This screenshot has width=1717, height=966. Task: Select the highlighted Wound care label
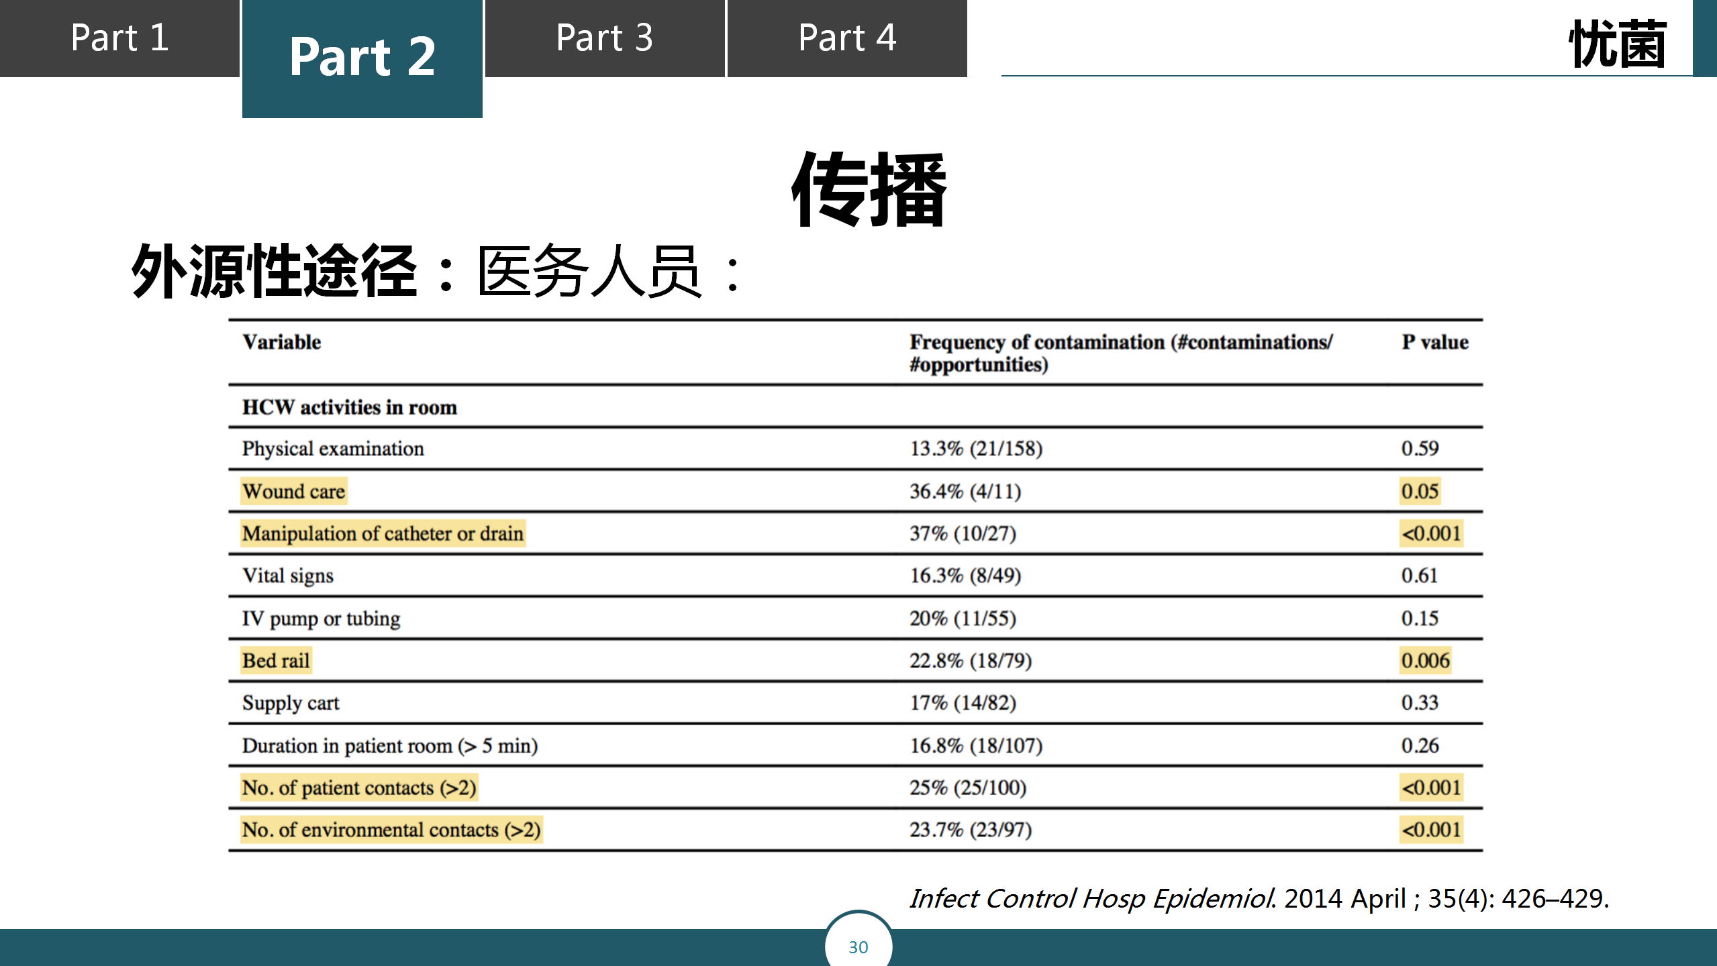tap(294, 491)
